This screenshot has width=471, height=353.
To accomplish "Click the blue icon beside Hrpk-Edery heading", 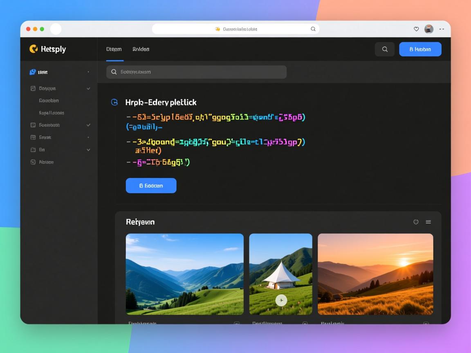I will pyautogui.click(x=114, y=102).
